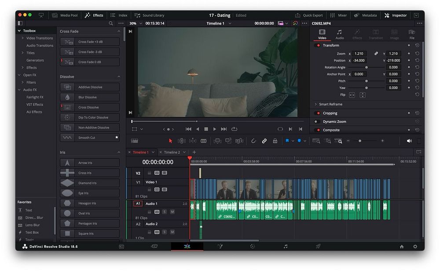Expand the Smart Reframe section

tap(315, 105)
